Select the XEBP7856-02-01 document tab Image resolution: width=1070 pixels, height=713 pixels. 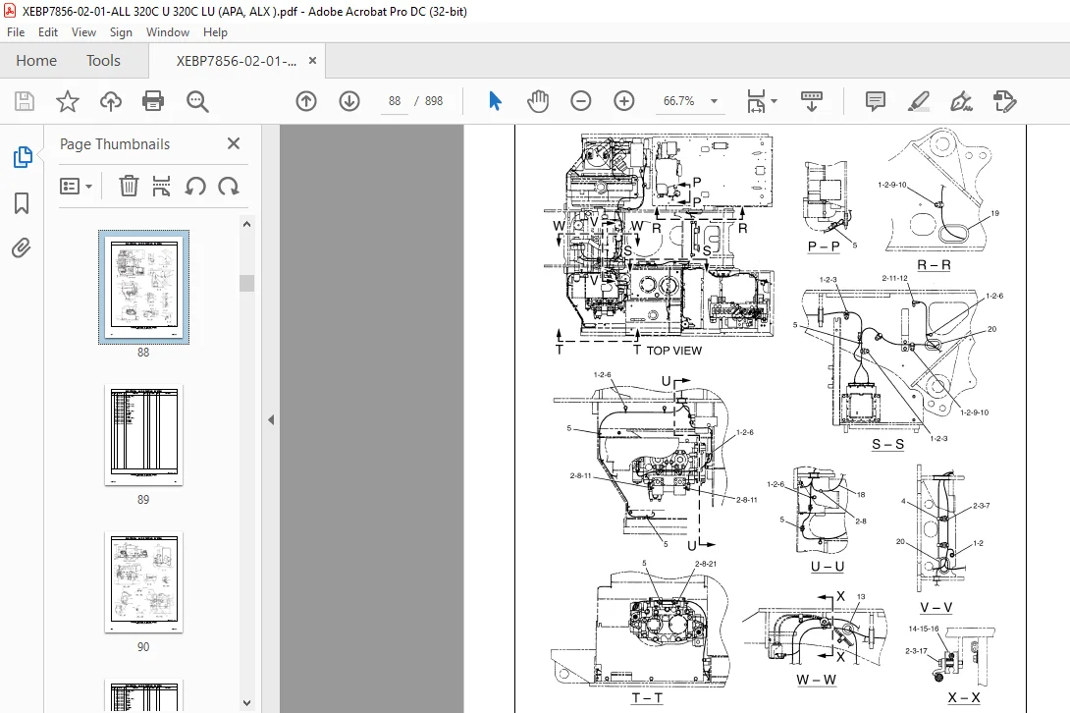[x=237, y=61]
